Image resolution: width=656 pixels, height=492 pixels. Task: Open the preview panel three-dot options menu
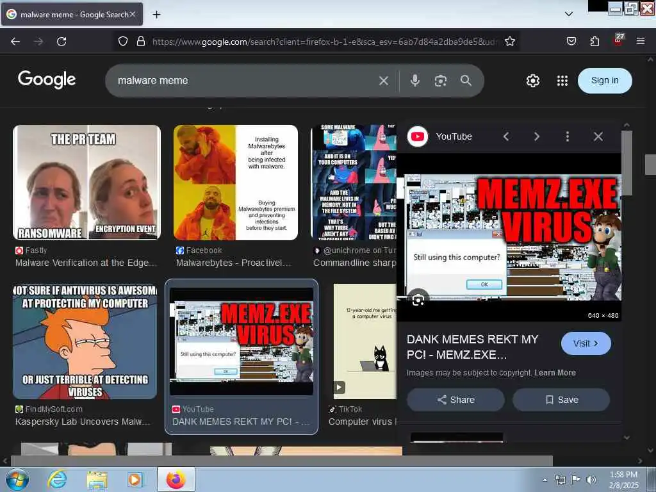pyautogui.click(x=568, y=136)
